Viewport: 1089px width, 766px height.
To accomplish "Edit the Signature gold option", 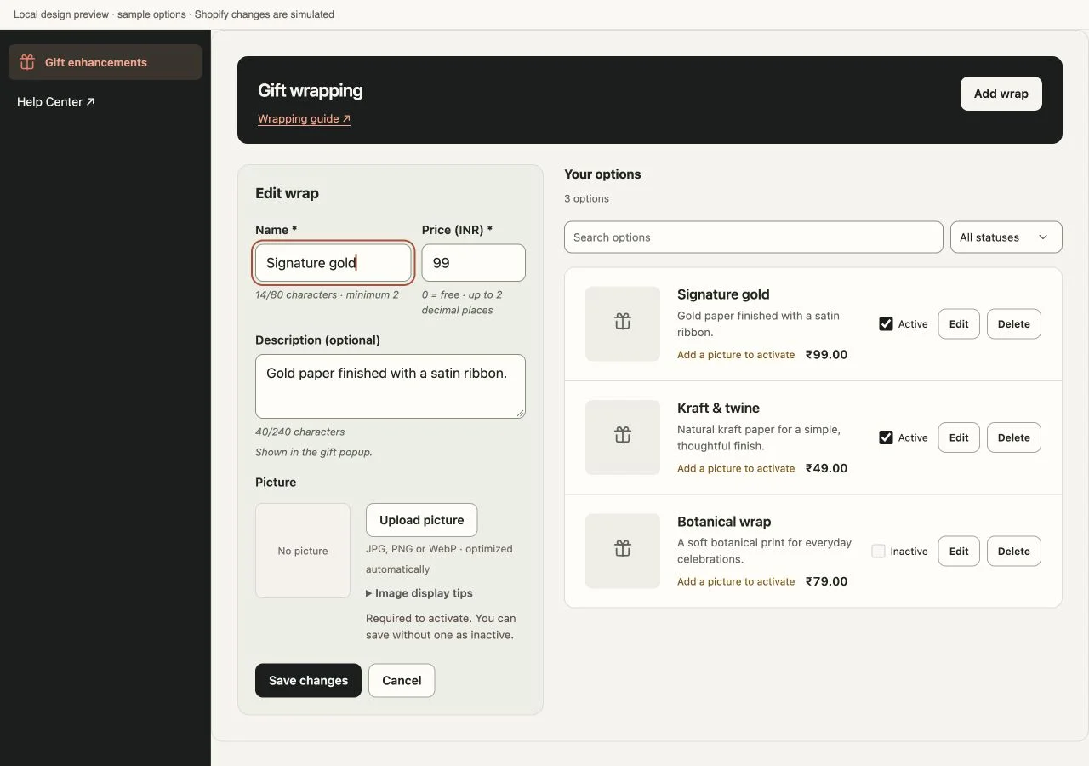I will (x=959, y=323).
